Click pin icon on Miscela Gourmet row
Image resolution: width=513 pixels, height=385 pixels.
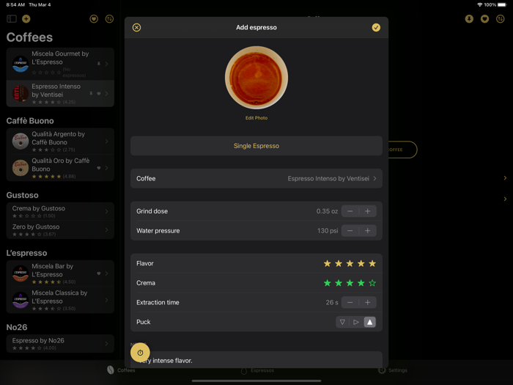99,64
